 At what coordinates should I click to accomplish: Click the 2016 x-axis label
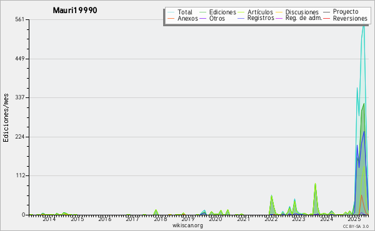click(105, 219)
